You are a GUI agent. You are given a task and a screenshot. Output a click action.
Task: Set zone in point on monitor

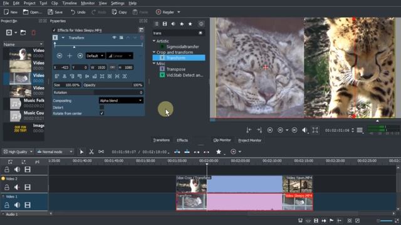click(249, 130)
